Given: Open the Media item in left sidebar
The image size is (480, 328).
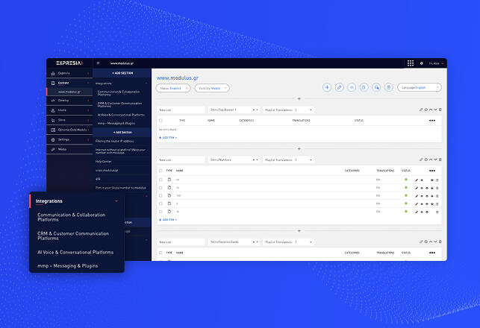Looking at the screenshot, I should pyautogui.click(x=62, y=149).
